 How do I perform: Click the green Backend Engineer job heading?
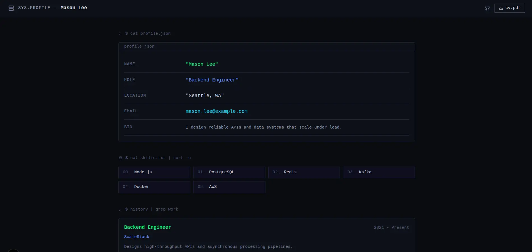(148, 227)
